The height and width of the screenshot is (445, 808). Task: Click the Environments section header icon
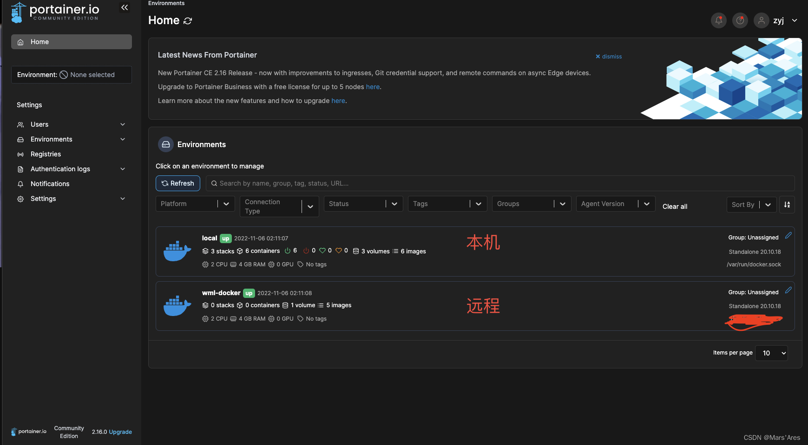166,145
